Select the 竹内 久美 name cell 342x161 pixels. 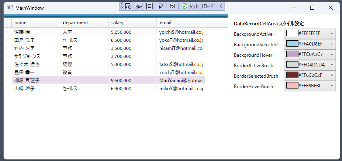coord(36,48)
